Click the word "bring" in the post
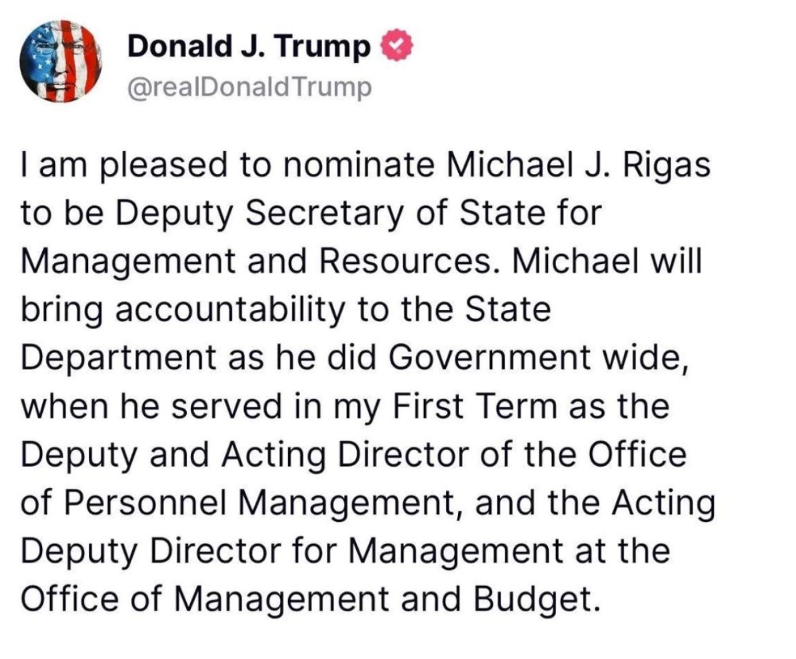796x659 pixels. (62, 311)
